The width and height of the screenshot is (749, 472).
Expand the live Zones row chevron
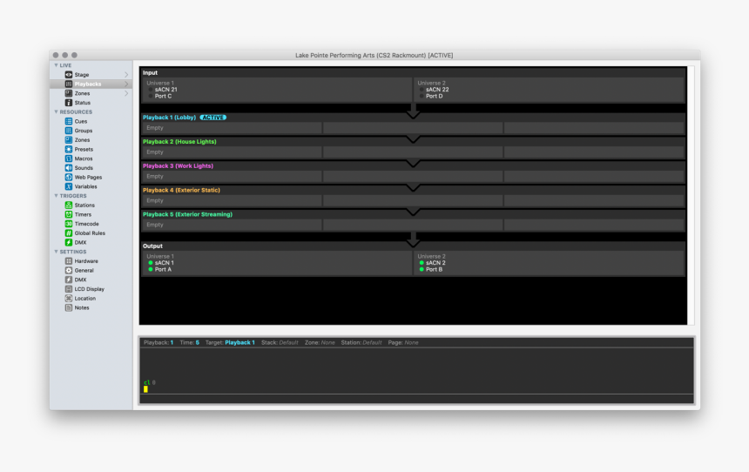[x=126, y=93]
